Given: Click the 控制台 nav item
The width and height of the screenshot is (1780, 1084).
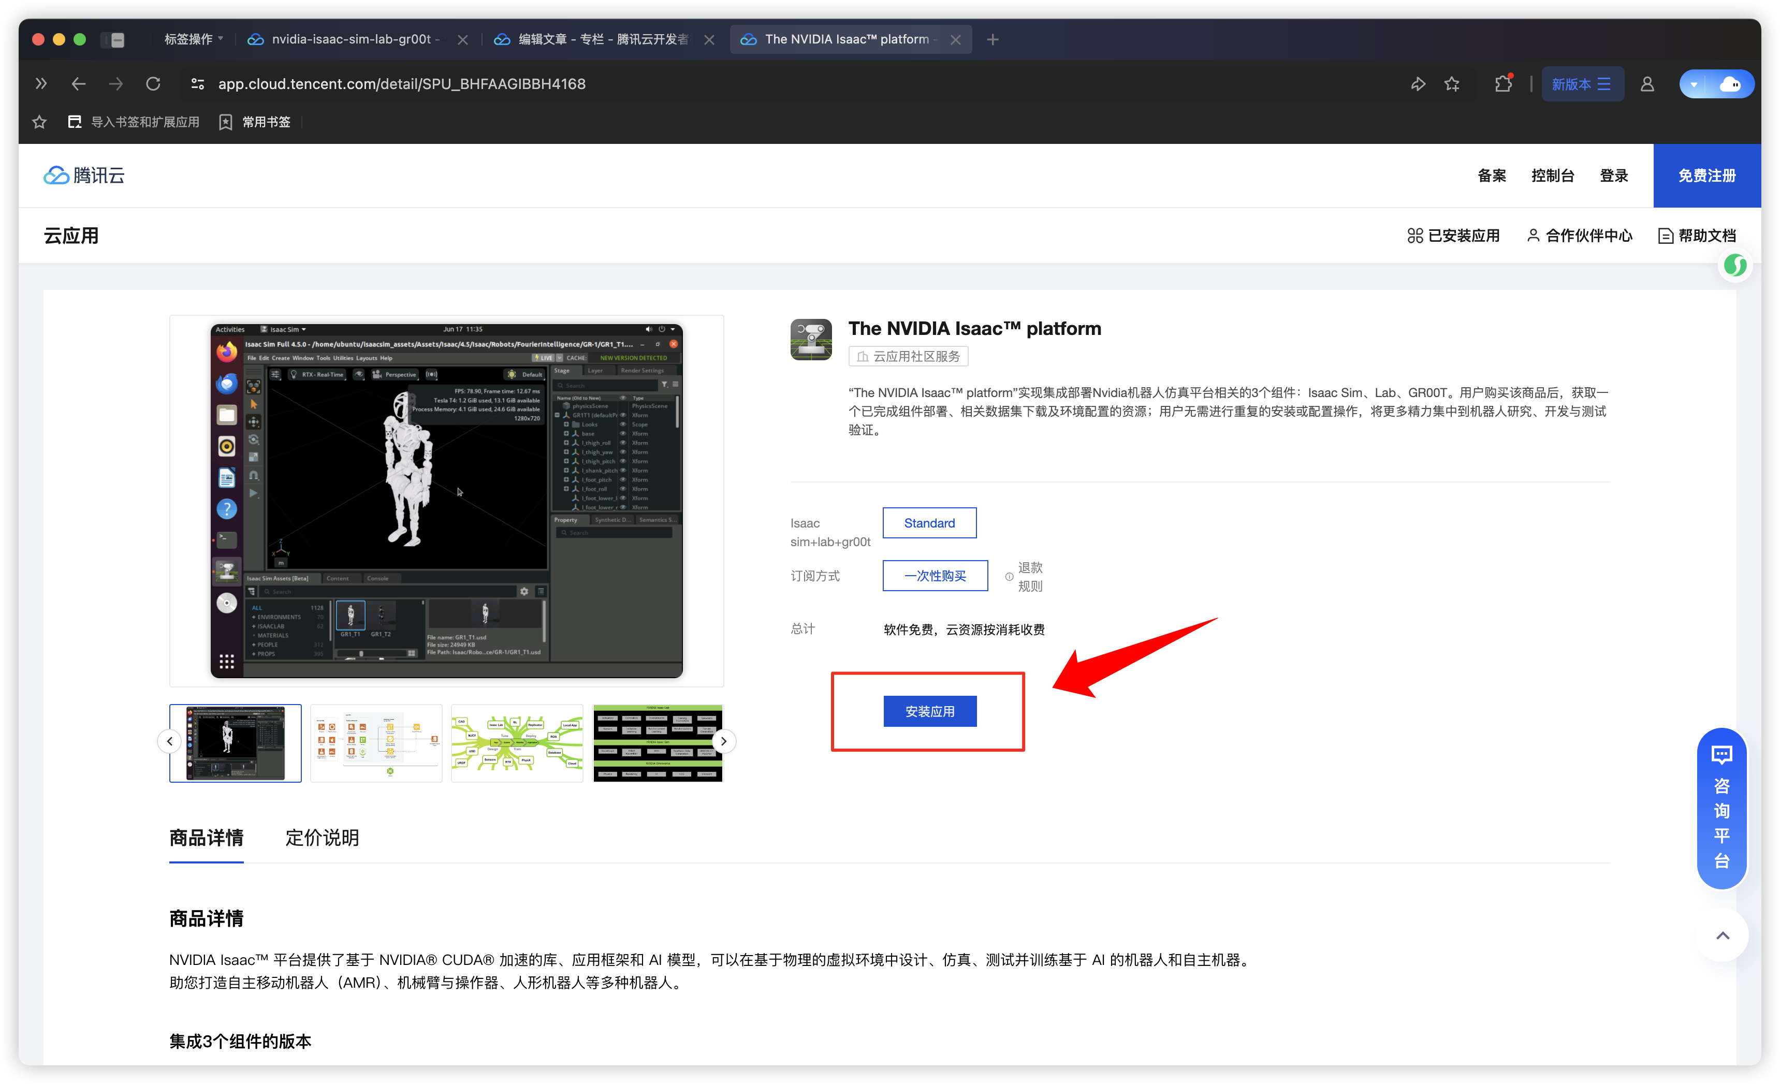Looking at the screenshot, I should (1552, 175).
